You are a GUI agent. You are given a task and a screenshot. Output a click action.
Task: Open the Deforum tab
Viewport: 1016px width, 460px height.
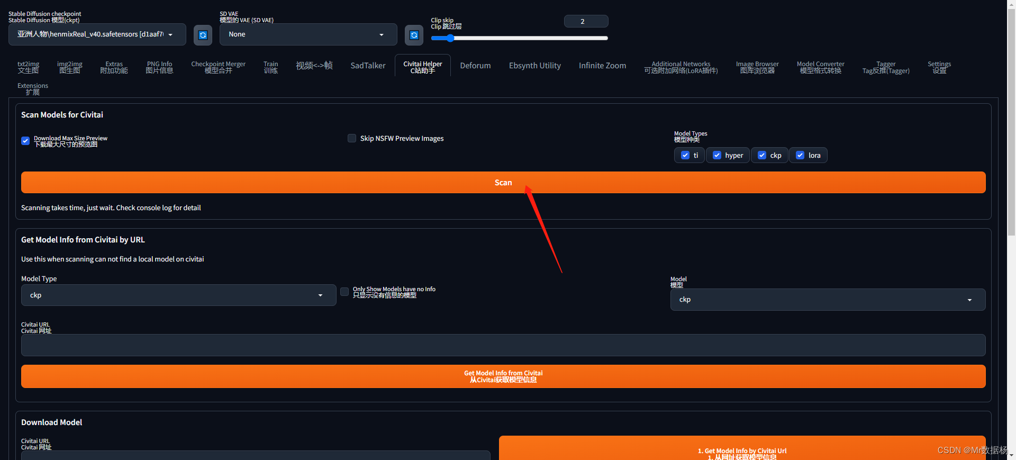(475, 66)
